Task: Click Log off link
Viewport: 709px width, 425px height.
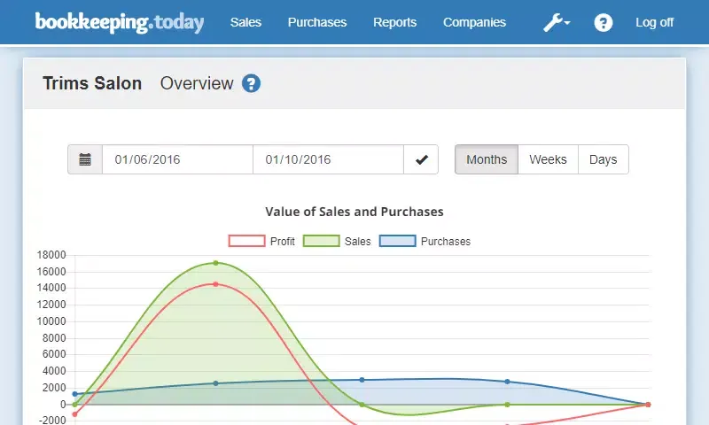Action: [654, 23]
